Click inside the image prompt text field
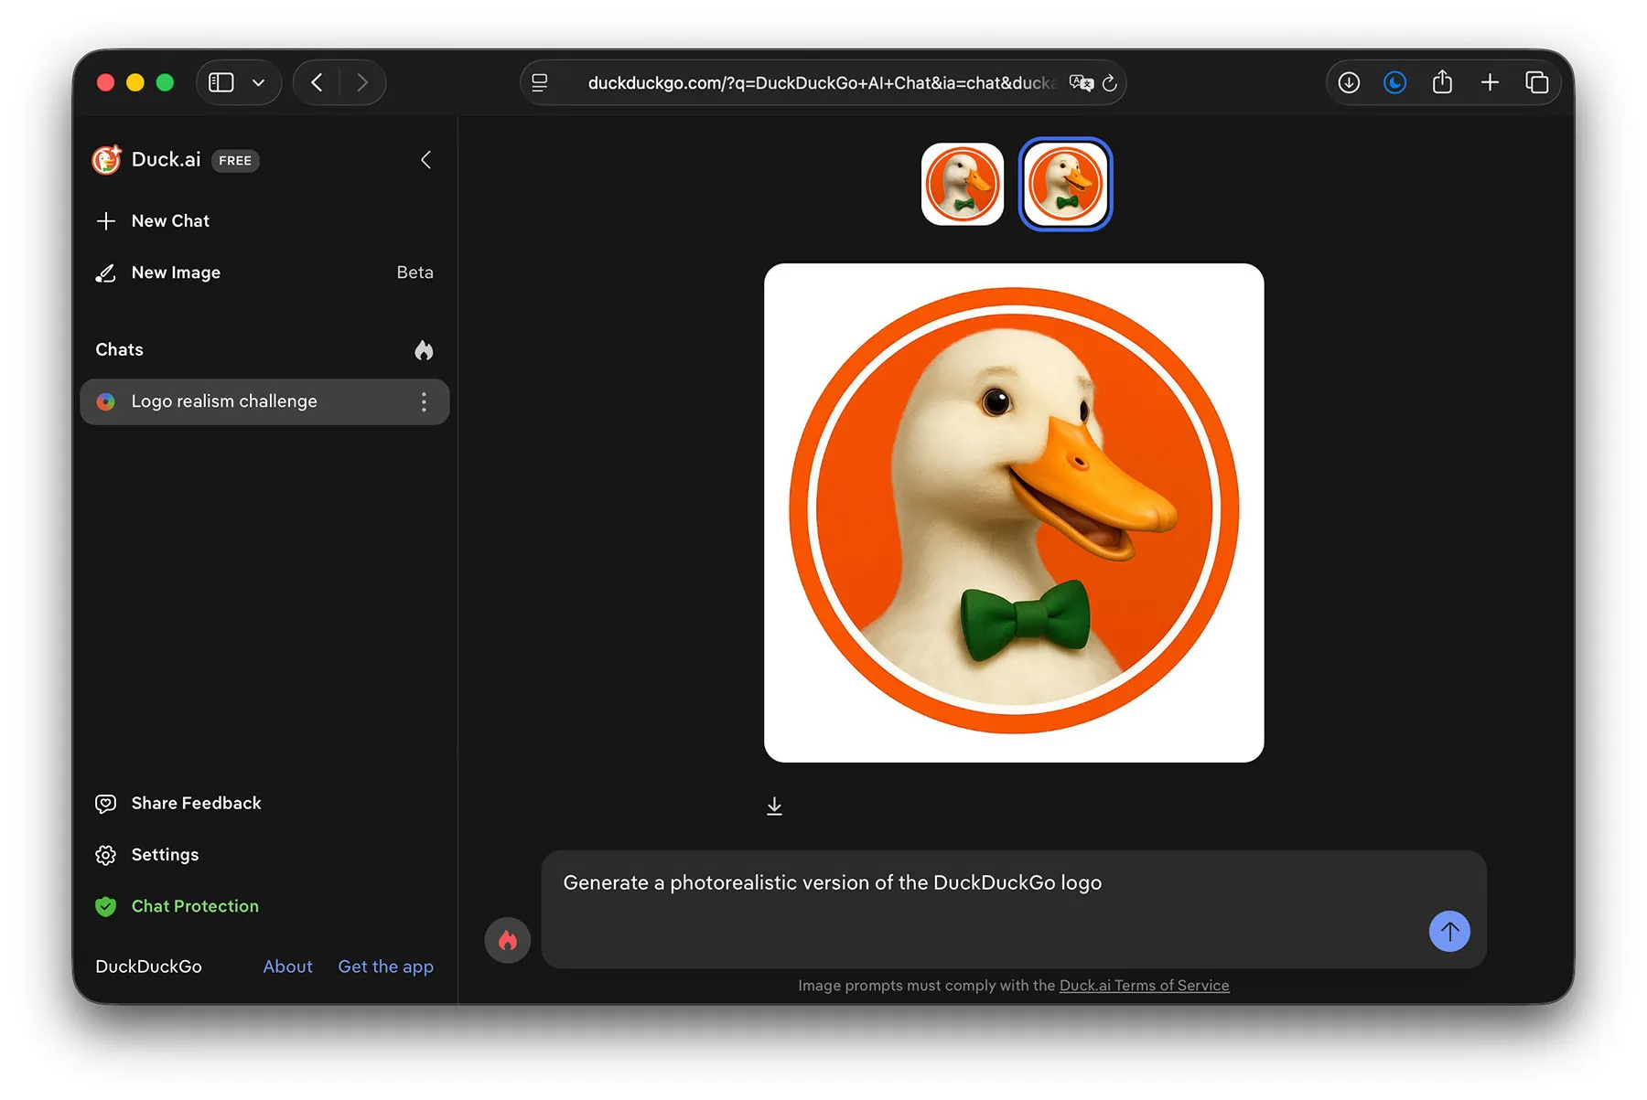The width and height of the screenshot is (1647, 1100). (915, 882)
